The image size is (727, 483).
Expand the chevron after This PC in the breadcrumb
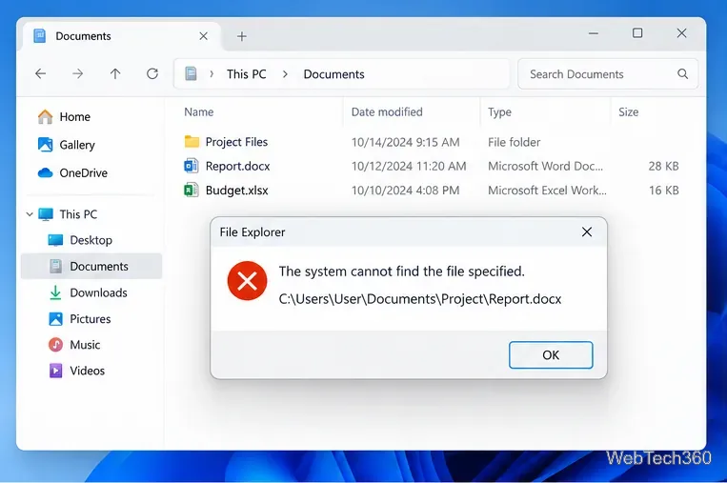click(285, 74)
